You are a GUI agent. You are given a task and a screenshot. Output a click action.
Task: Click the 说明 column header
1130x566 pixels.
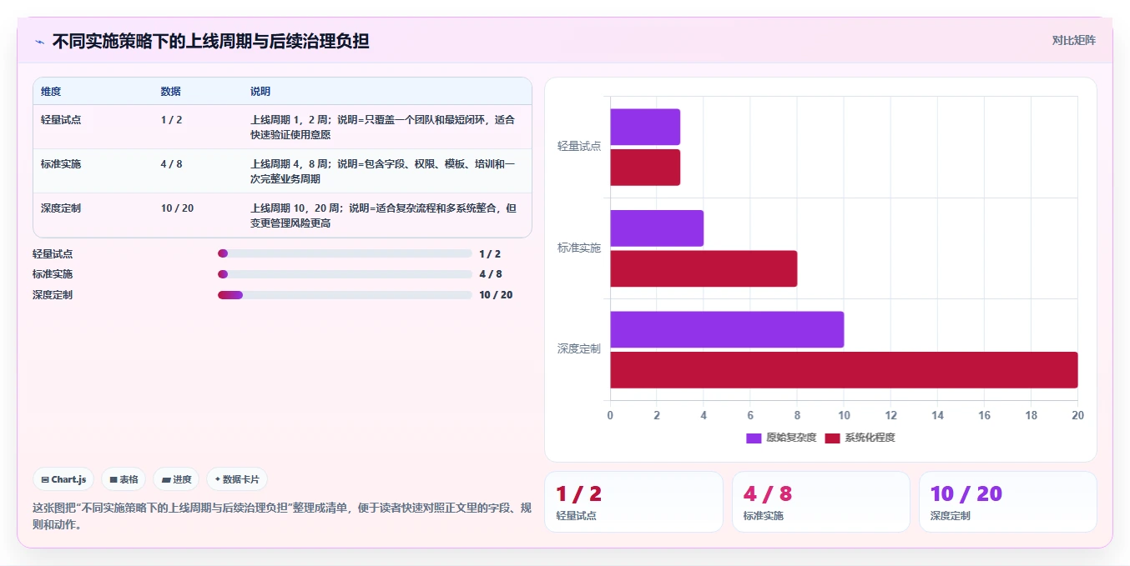point(260,92)
